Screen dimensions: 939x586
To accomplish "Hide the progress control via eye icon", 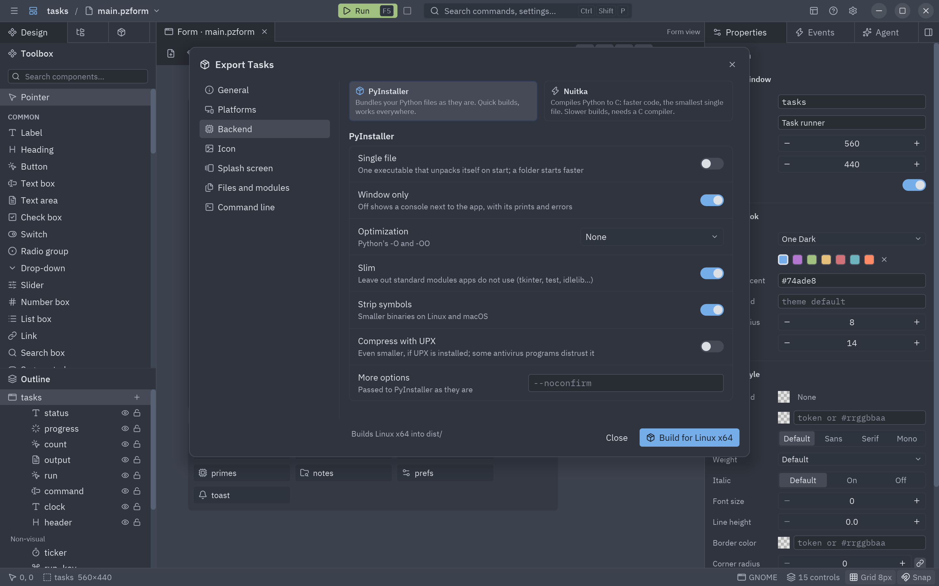I will [x=125, y=429].
